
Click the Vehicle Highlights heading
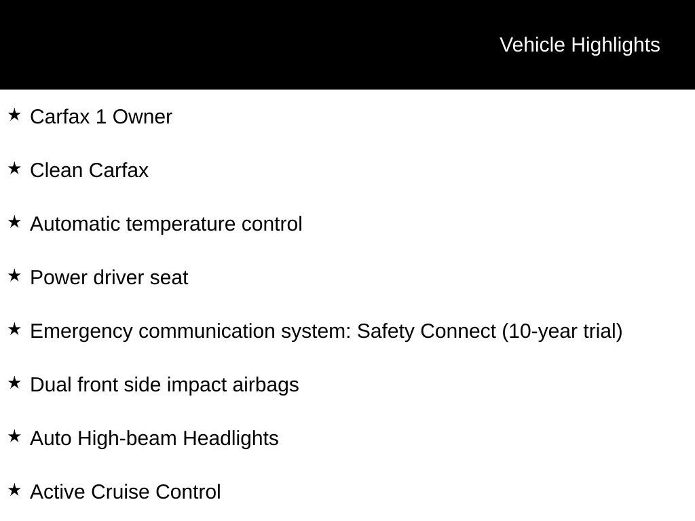[580, 45]
